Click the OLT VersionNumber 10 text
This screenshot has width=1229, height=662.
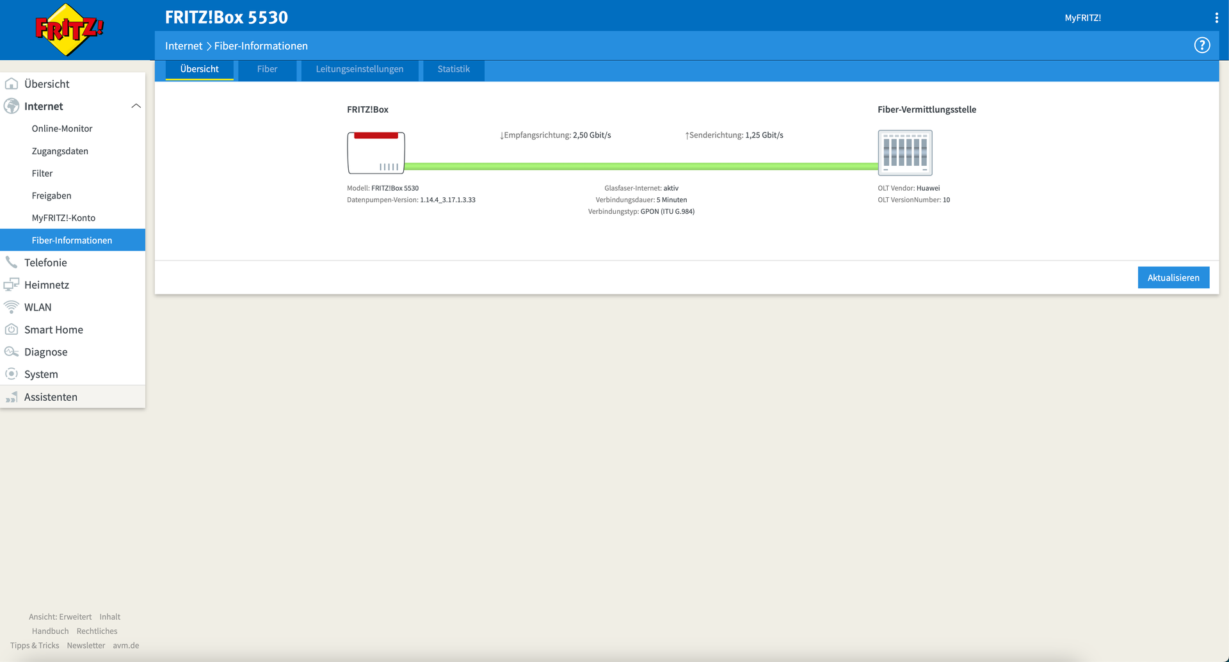click(x=914, y=200)
